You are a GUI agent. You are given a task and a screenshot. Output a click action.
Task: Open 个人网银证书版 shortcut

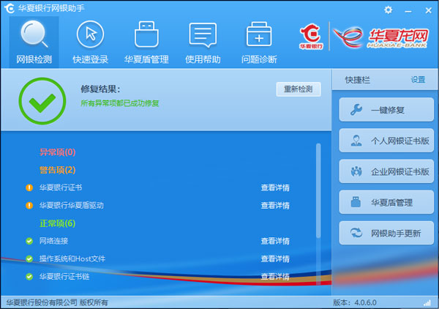[386, 141]
